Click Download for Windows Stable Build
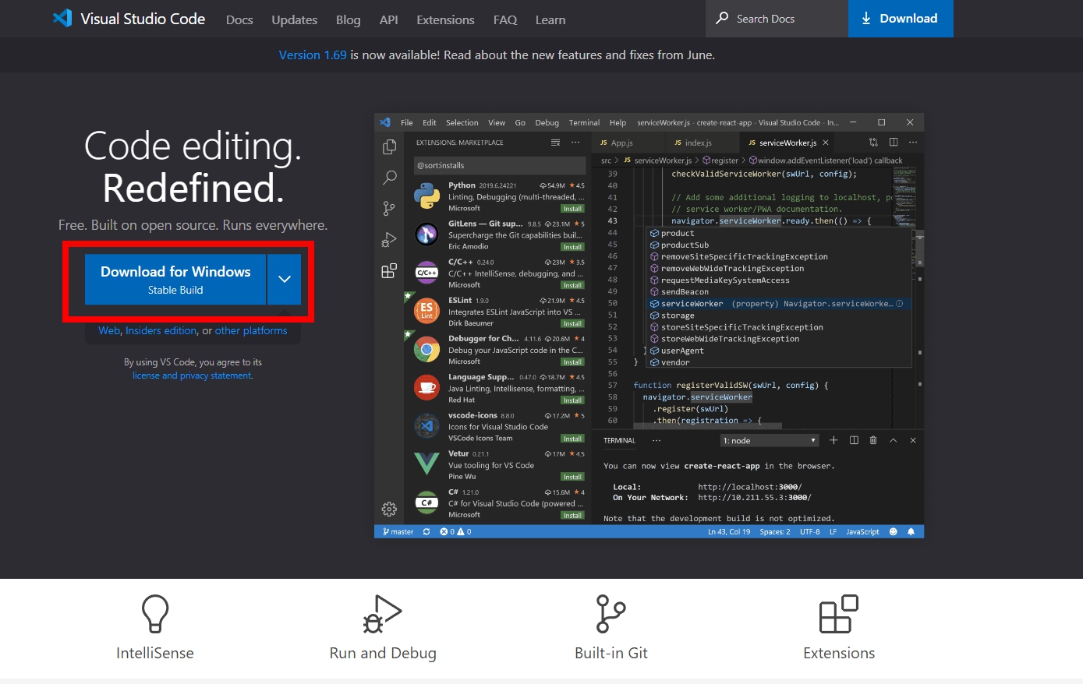The width and height of the screenshot is (1083, 684). tap(175, 279)
